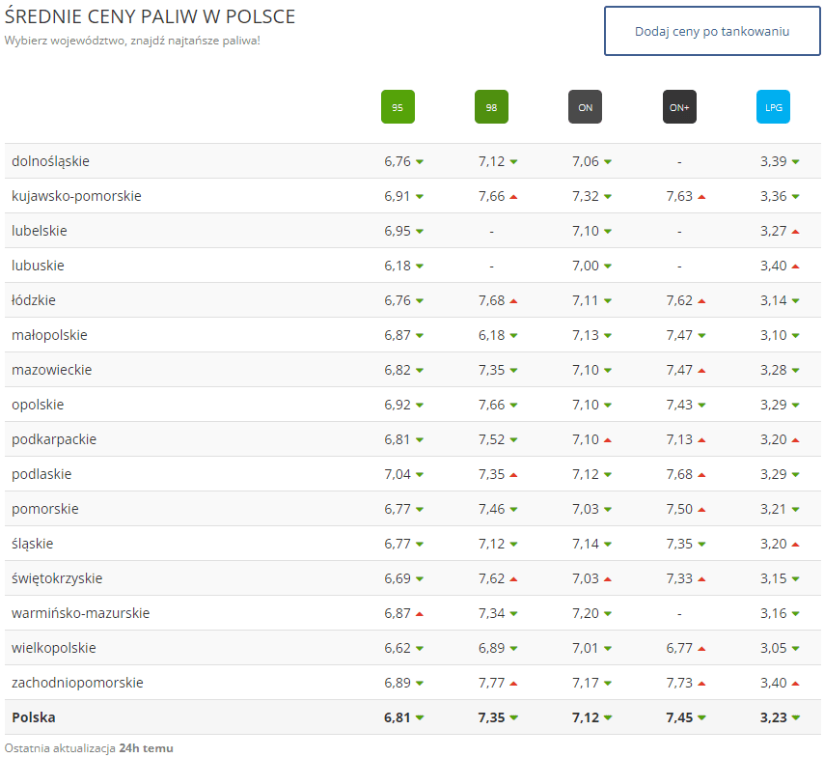Click the świętokrzyskie province name
This screenshot has width=824, height=758.
pyautogui.click(x=57, y=578)
